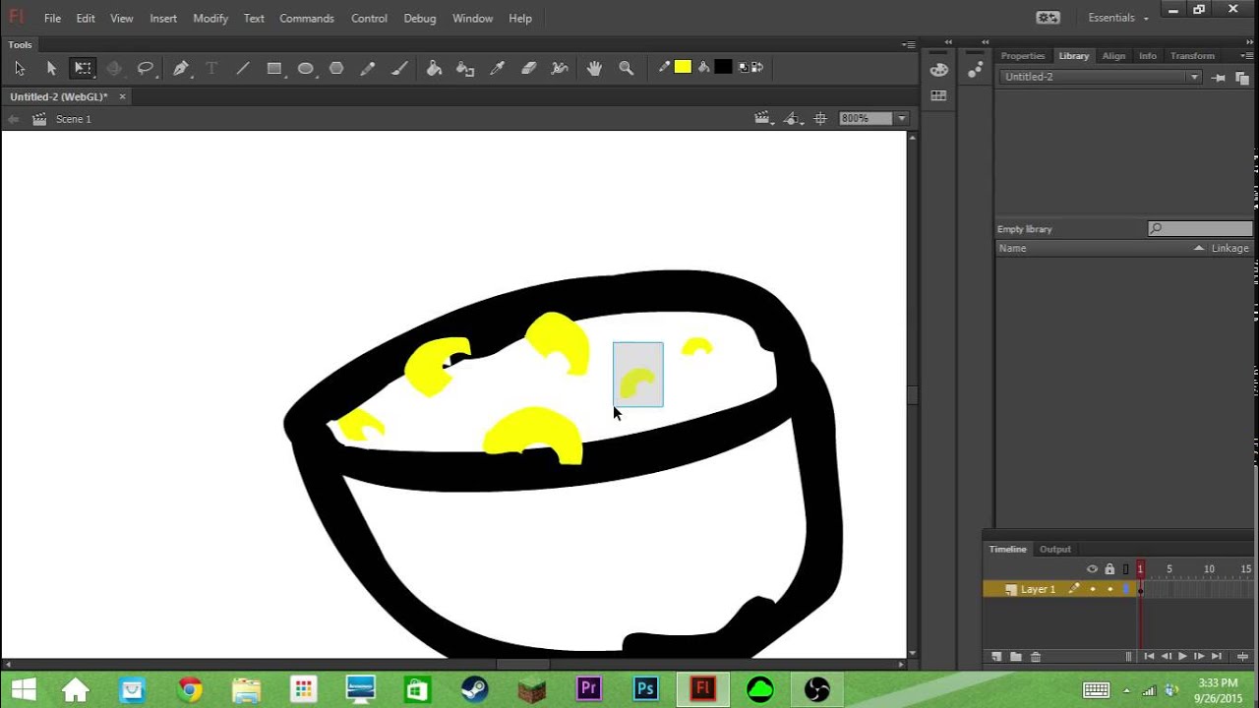Select the Text tool
The height and width of the screenshot is (708, 1259).
tap(210, 67)
